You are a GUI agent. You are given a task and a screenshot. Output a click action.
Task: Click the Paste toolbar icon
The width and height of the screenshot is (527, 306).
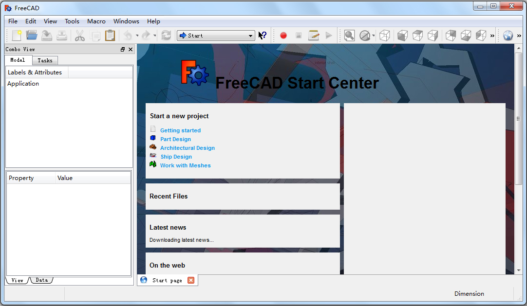coord(110,35)
